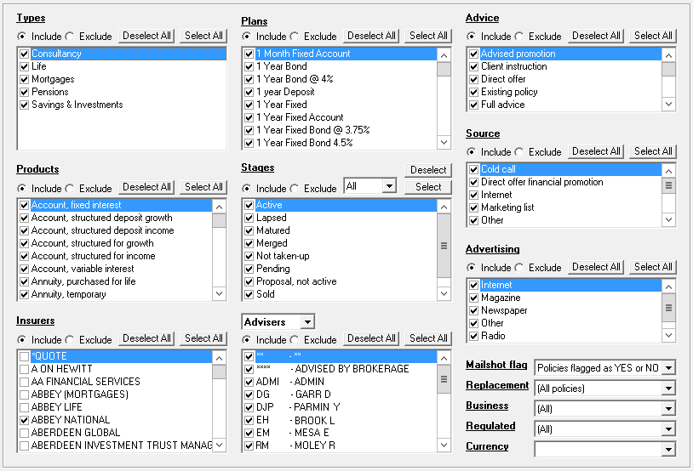Uncheck the Lapsed stage checkbox
This screenshot has height=471, width=693.
coord(249,218)
